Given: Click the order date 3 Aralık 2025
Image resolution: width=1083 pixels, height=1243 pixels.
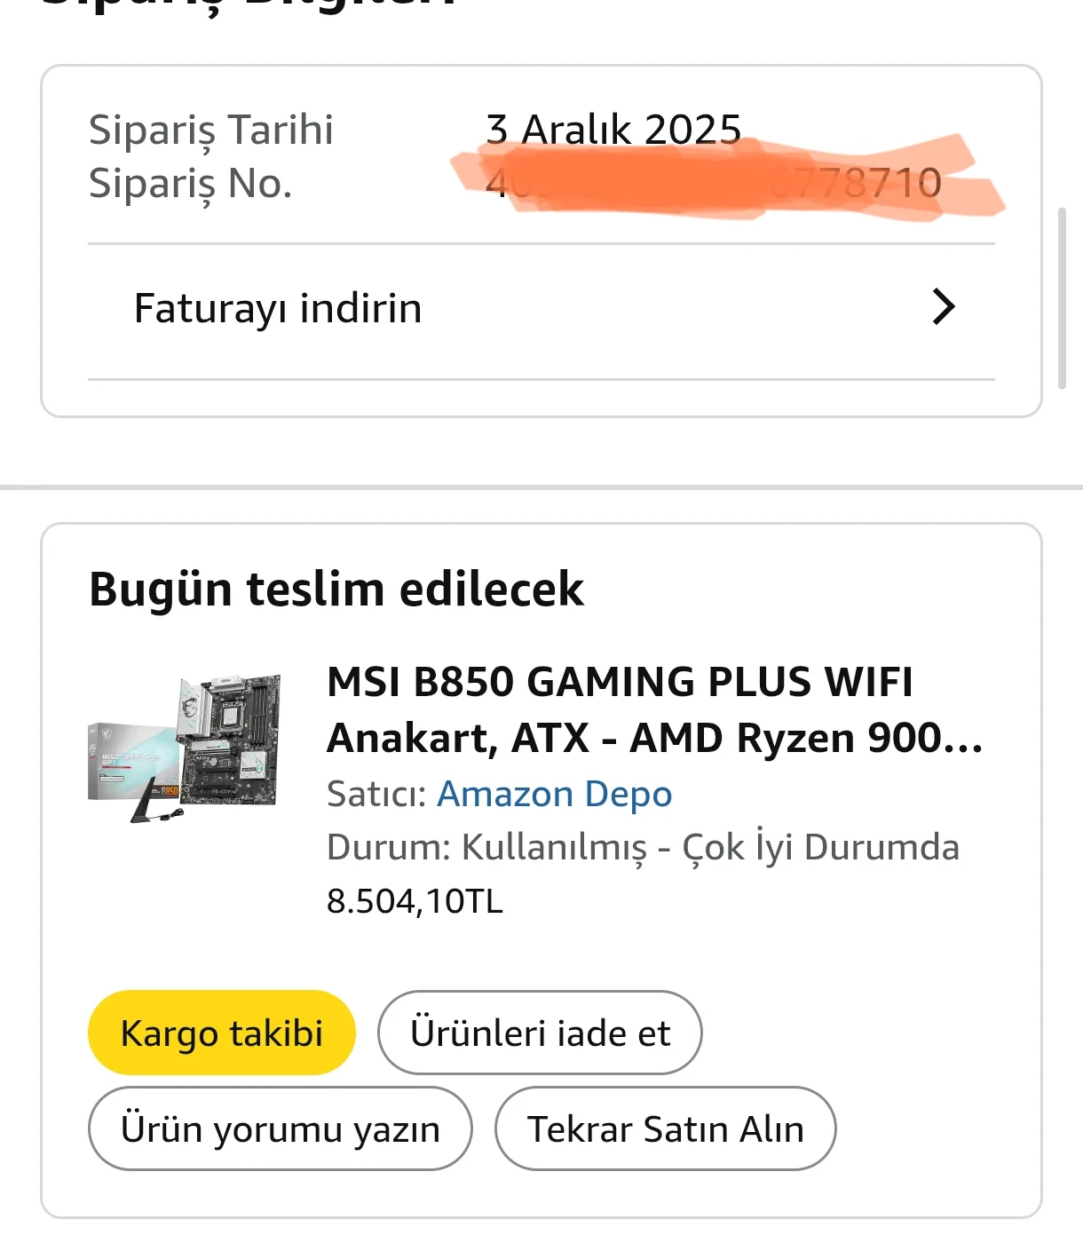Looking at the screenshot, I should [613, 130].
